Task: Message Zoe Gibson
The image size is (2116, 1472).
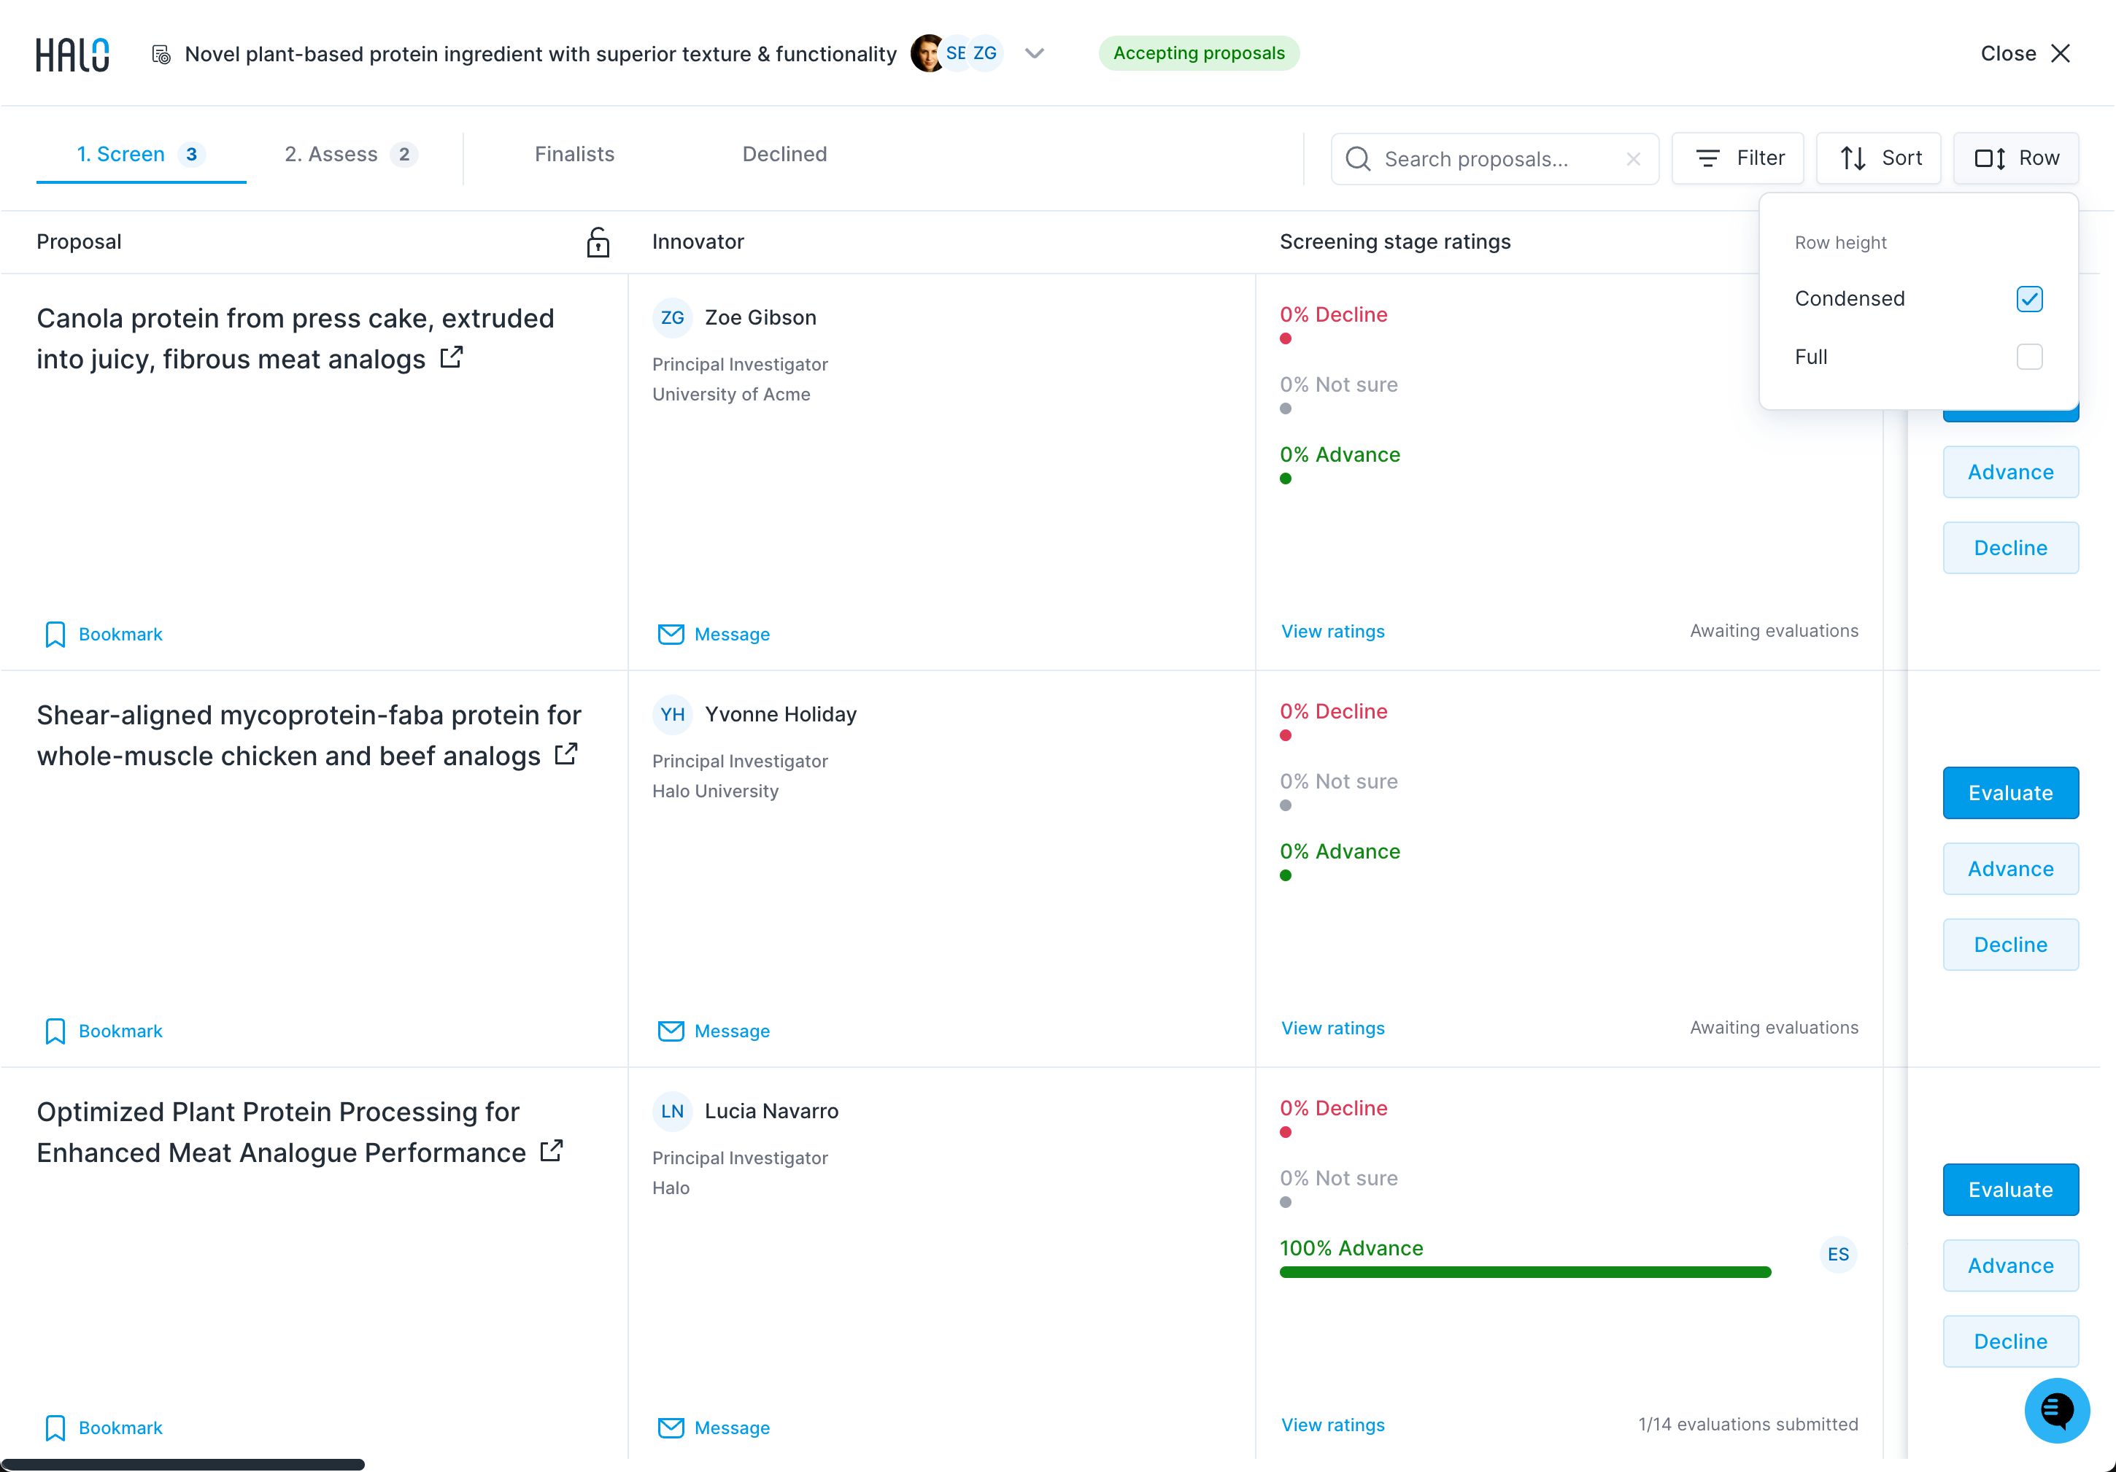Action: click(714, 634)
